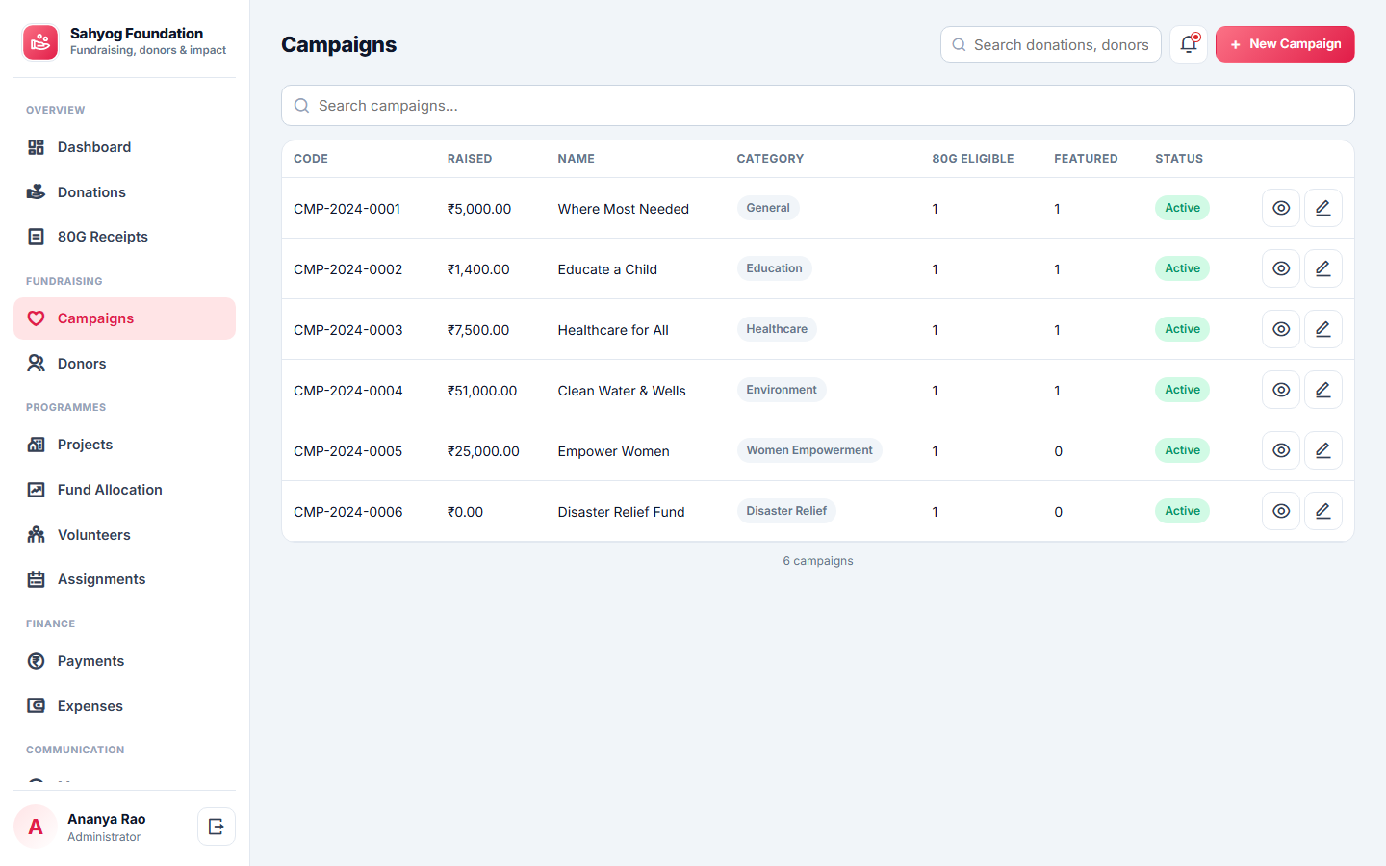Create a New Campaign
This screenshot has width=1386, height=866.
coord(1285,44)
